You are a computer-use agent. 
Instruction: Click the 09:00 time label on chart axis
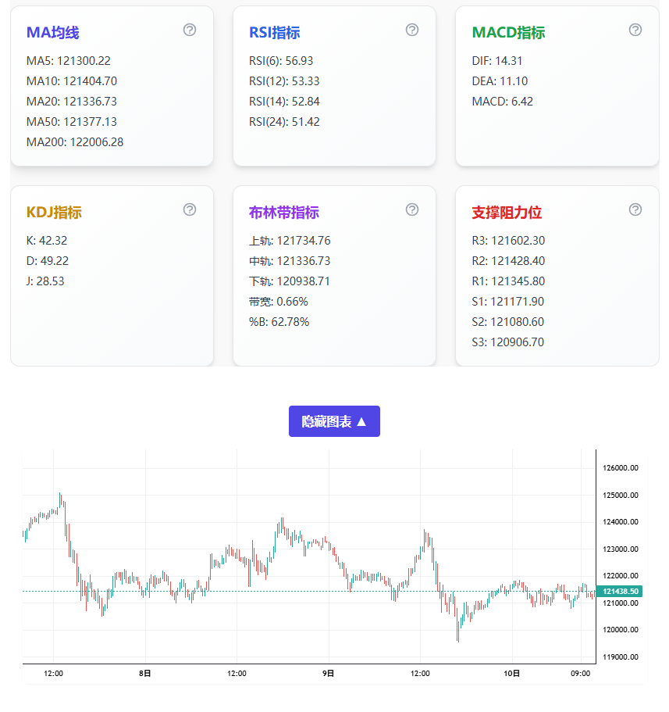[x=581, y=673]
